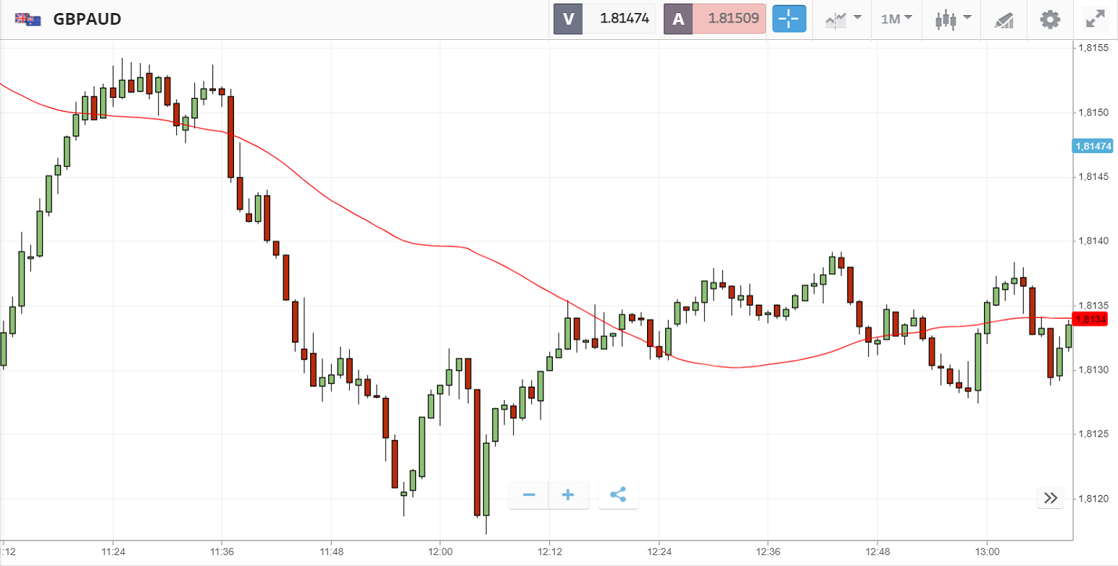This screenshot has height=566, width=1118.
Task: Click the red 1,8134 moving average label
Action: click(x=1091, y=319)
